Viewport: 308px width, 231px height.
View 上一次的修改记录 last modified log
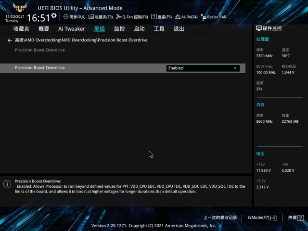point(220,218)
